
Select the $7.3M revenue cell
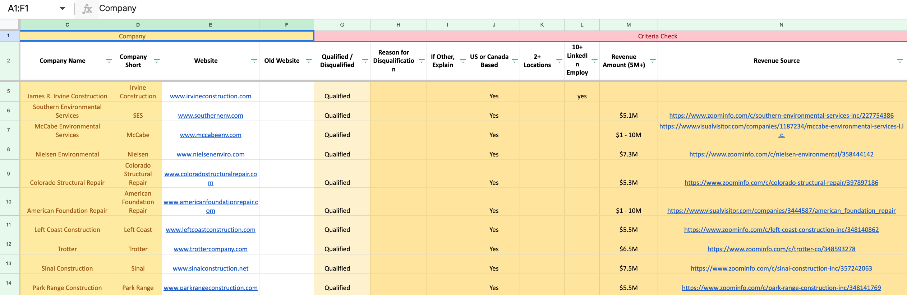coord(629,150)
